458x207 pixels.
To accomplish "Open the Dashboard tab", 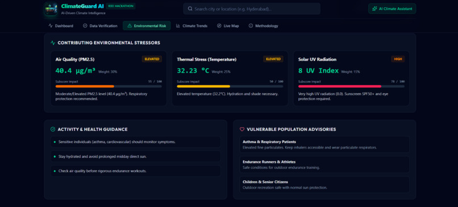I will coord(61,26).
